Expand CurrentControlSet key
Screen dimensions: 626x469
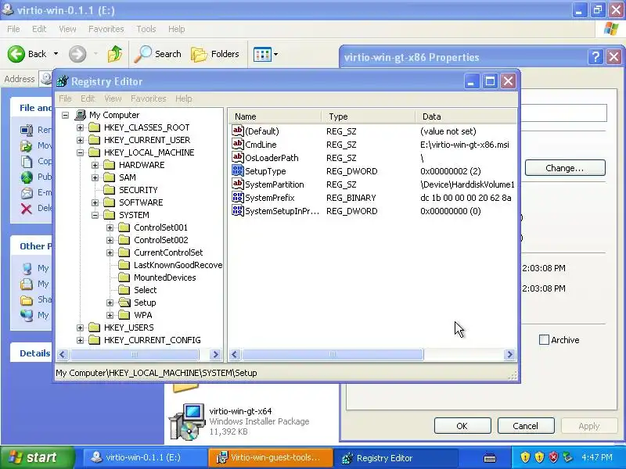(110, 252)
